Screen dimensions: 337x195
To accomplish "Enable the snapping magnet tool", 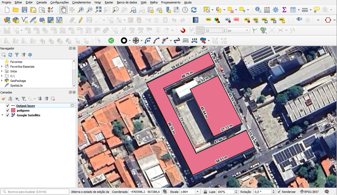I will 183,30.
